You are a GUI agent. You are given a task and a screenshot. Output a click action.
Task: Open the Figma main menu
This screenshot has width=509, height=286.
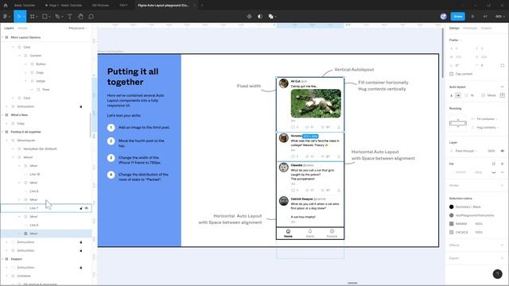(x=6, y=16)
